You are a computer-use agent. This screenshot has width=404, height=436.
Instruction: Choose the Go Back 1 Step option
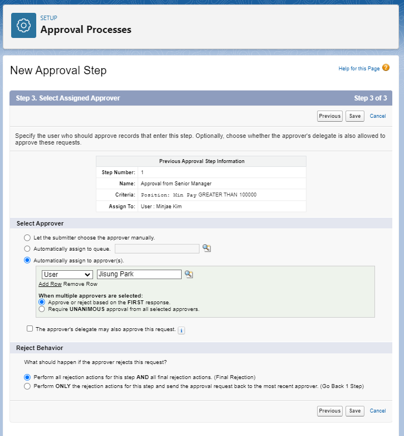(27, 386)
